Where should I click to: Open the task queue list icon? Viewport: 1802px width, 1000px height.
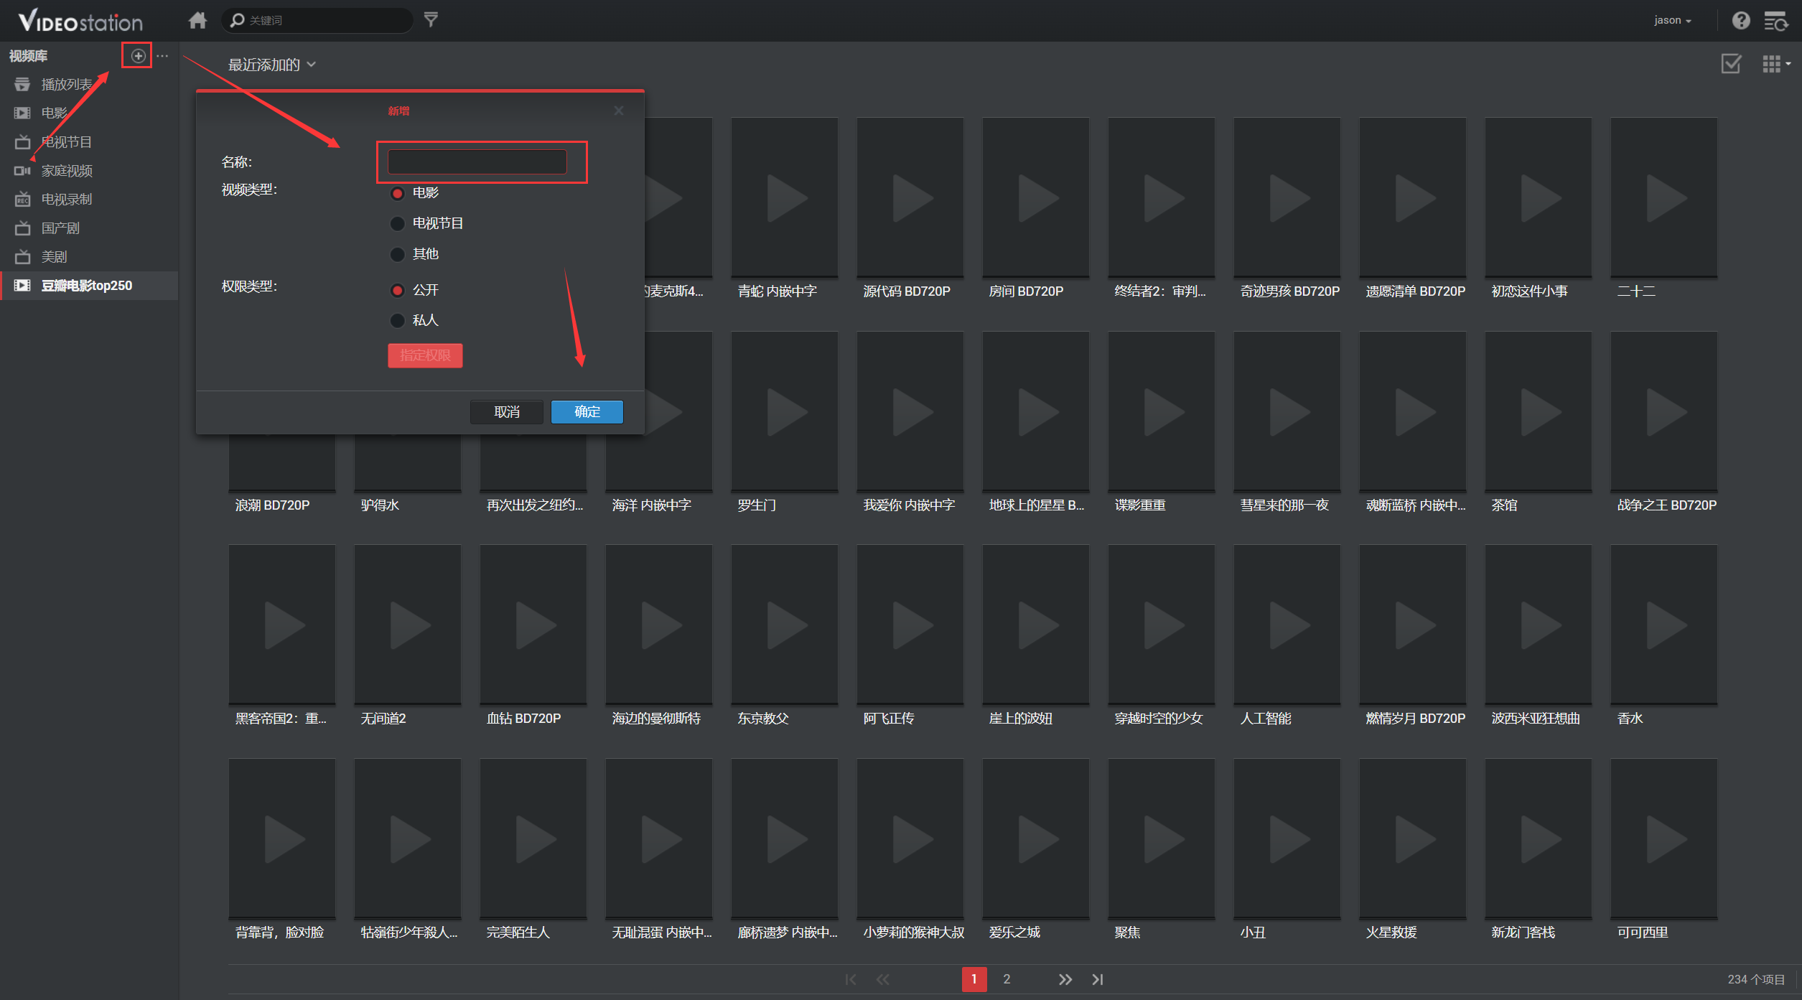coord(1775,21)
